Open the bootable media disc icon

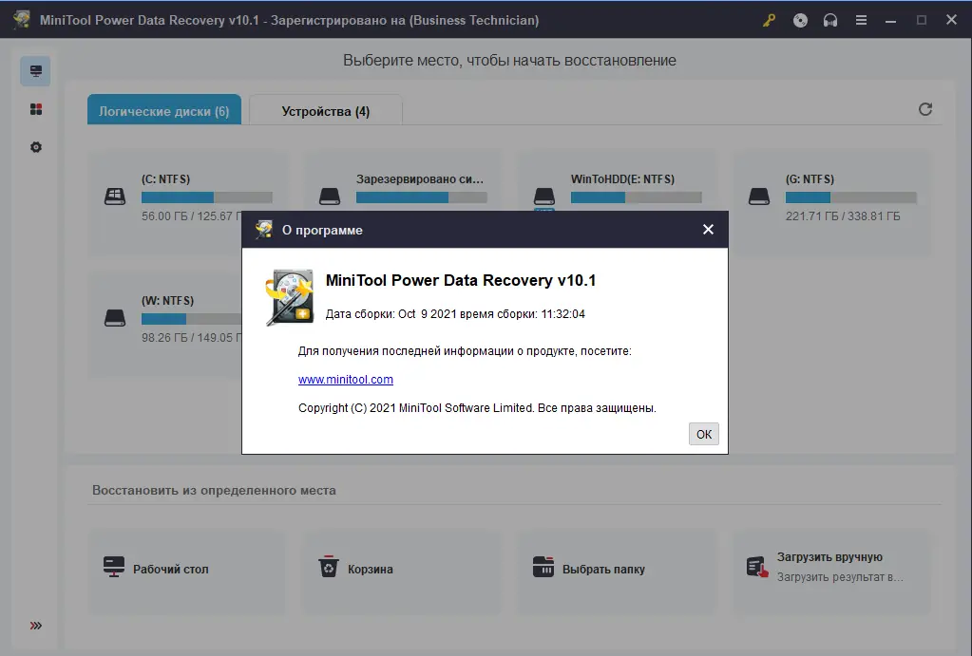tap(800, 21)
